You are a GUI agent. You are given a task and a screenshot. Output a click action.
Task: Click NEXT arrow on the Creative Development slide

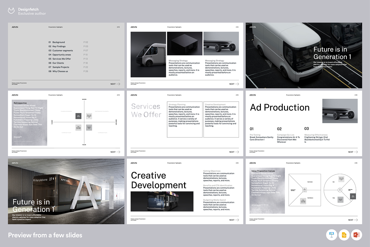pos(234,220)
